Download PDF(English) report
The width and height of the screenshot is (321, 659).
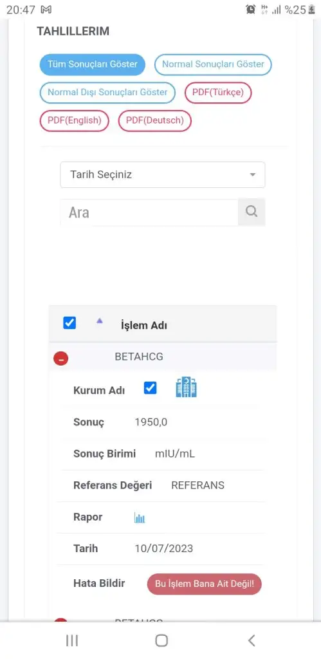tap(75, 120)
